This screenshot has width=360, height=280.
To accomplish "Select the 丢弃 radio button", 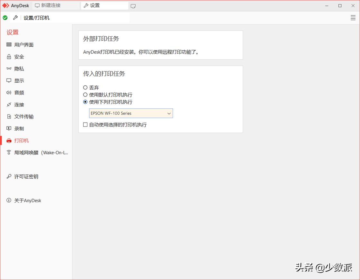I will [x=85, y=87].
